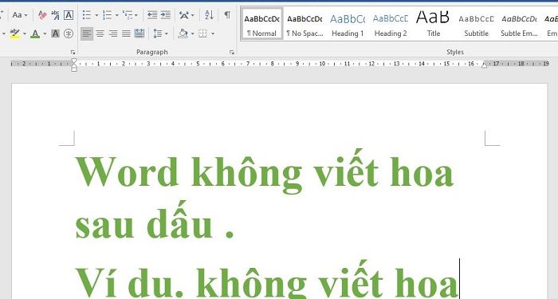Click number 10 on horizontal ruler

[x=322, y=64]
